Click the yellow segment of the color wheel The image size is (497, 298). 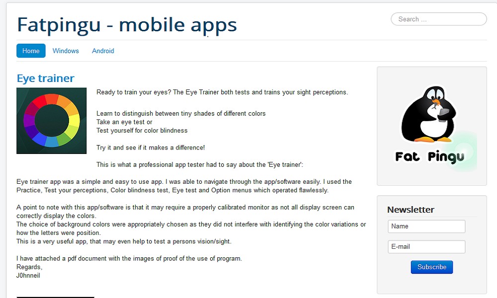(x=74, y=120)
